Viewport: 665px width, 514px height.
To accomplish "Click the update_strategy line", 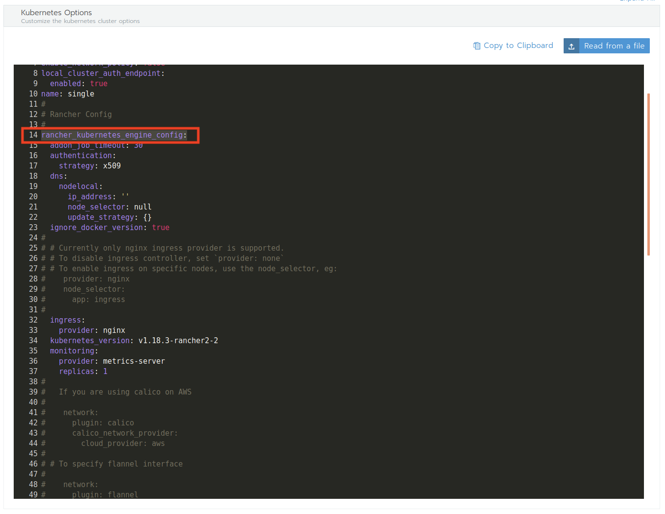I will tap(110, 217).
